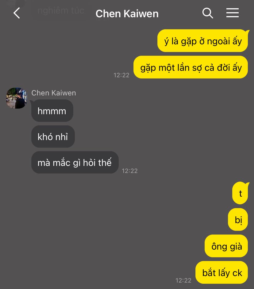Tap the faded 'nghiêm túc' header text
The height and width of the screenshot is (289, 254).
pyautogui.click(x=61, y=11)
